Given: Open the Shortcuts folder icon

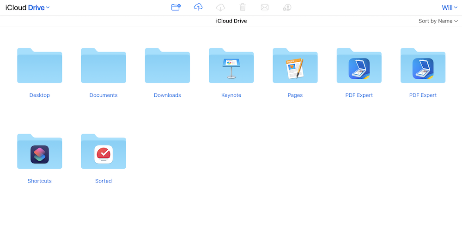Looking at the screenshot, I should coord(39,151).
